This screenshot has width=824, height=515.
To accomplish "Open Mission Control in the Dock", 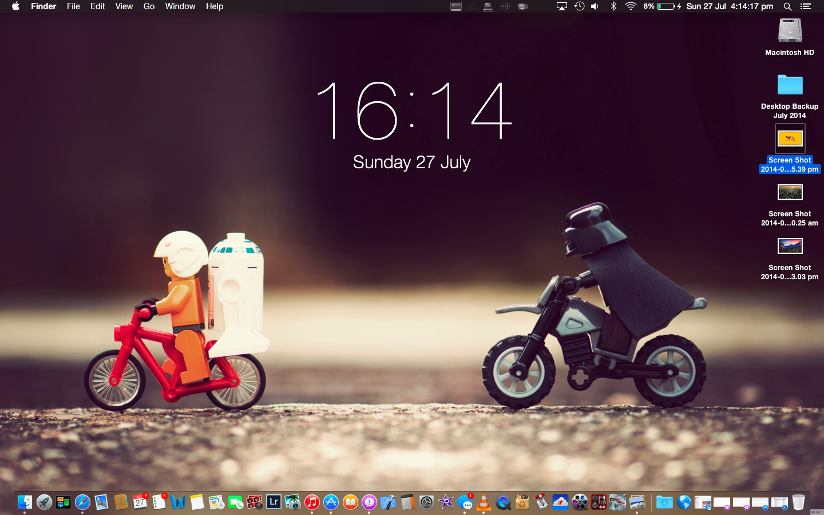I will coord(63,502).
